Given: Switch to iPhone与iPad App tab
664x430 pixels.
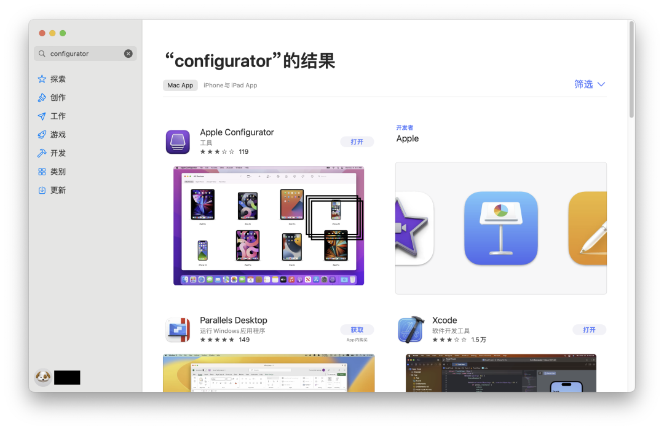Looking at the screenshot, I should click(230, 86).
